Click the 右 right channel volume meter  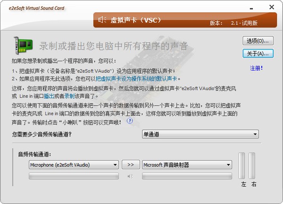[x=253, y=165]
